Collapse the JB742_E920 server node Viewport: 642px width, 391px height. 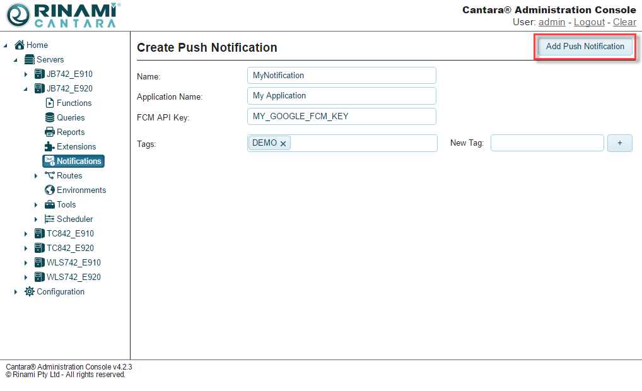[26, 89]
